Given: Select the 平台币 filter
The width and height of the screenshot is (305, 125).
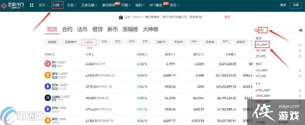Looking at the screenshot, I should (179, 42).
